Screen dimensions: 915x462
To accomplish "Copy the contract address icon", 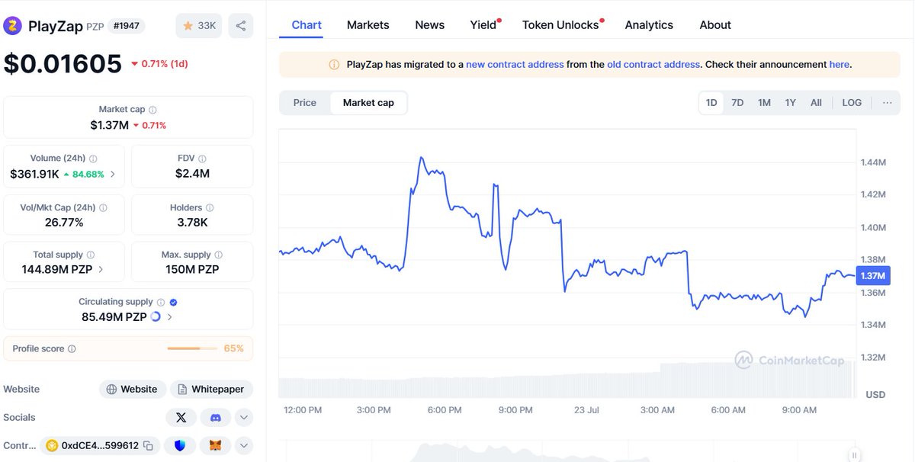I will click(x=148, y=445).
